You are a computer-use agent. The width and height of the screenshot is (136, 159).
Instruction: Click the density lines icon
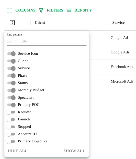point(69,10)
